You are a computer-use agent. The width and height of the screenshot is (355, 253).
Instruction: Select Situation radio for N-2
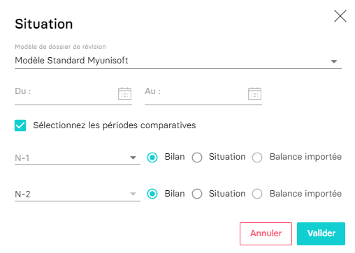pos(197,194)
